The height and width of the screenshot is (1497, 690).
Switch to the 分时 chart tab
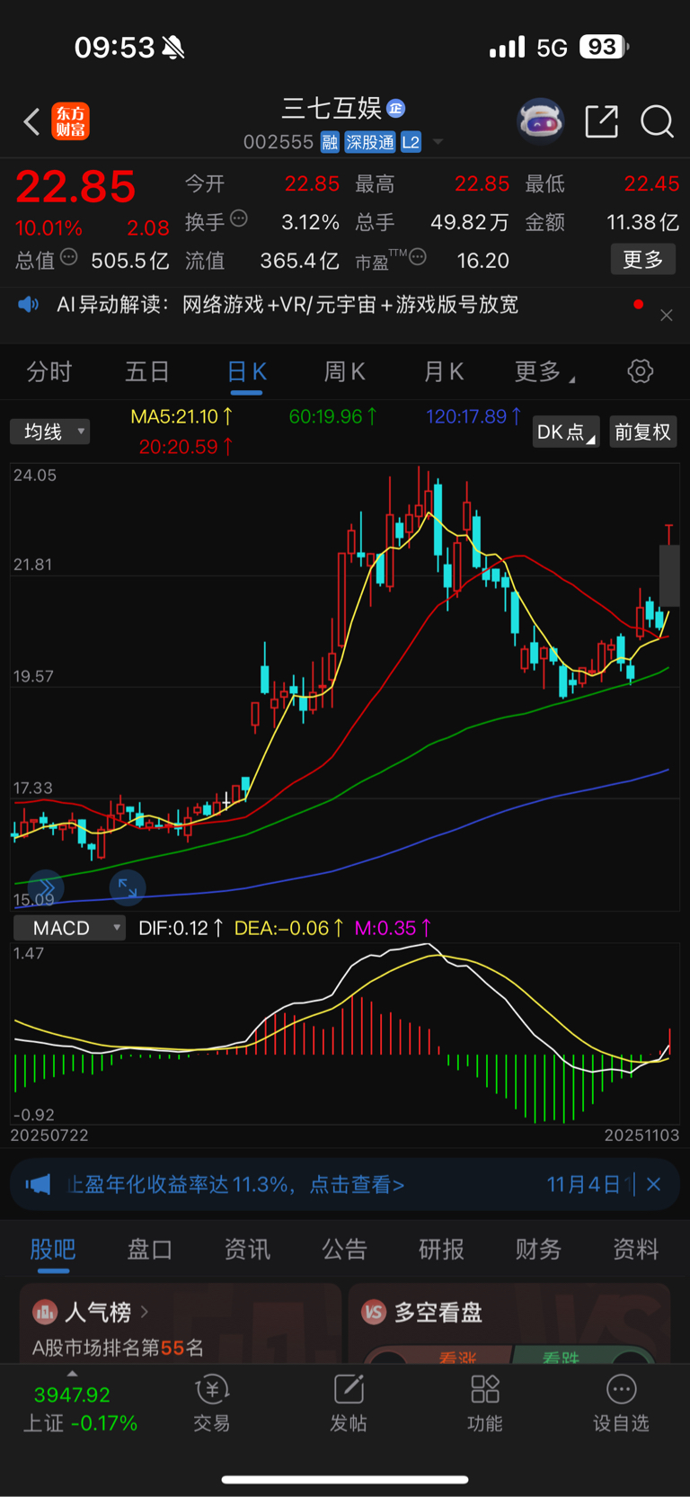pos(49,371)
